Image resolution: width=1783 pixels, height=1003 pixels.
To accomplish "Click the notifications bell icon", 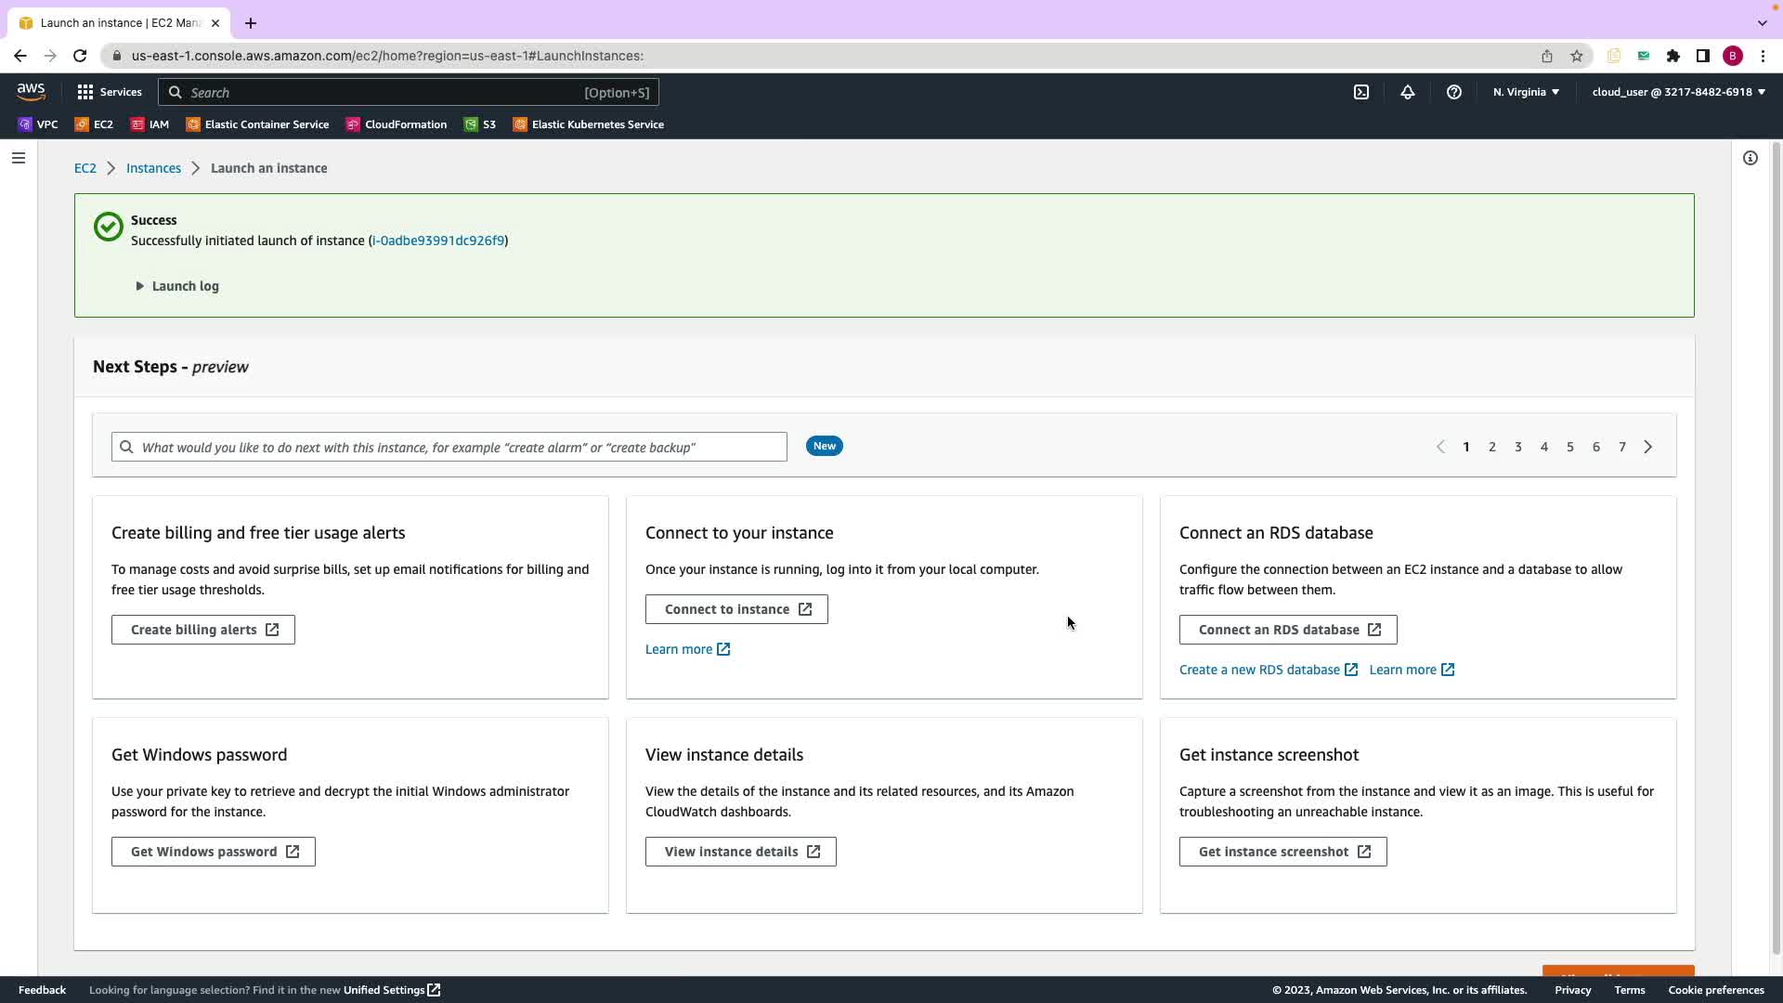I will tap(1408, 92).
